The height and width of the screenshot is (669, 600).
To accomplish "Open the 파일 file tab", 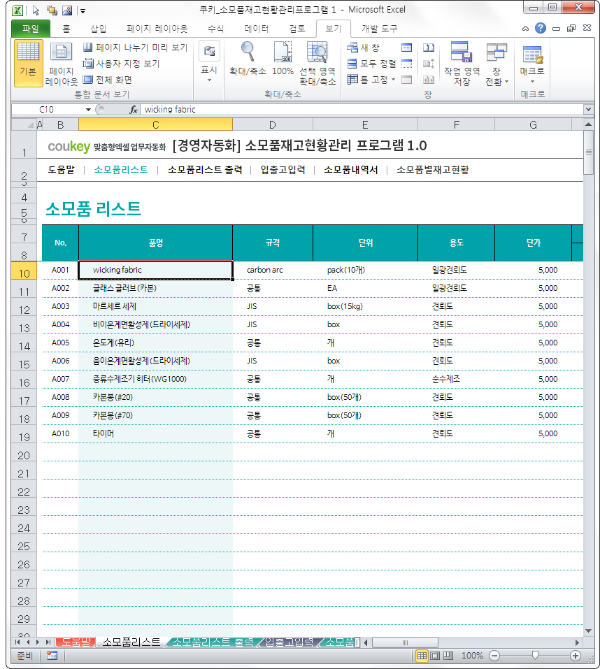I will coord(31,29).
